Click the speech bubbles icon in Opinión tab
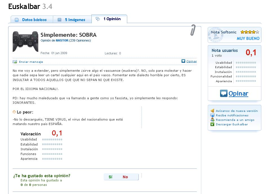This screenshot has height=194, width=275. coord(98,19)
